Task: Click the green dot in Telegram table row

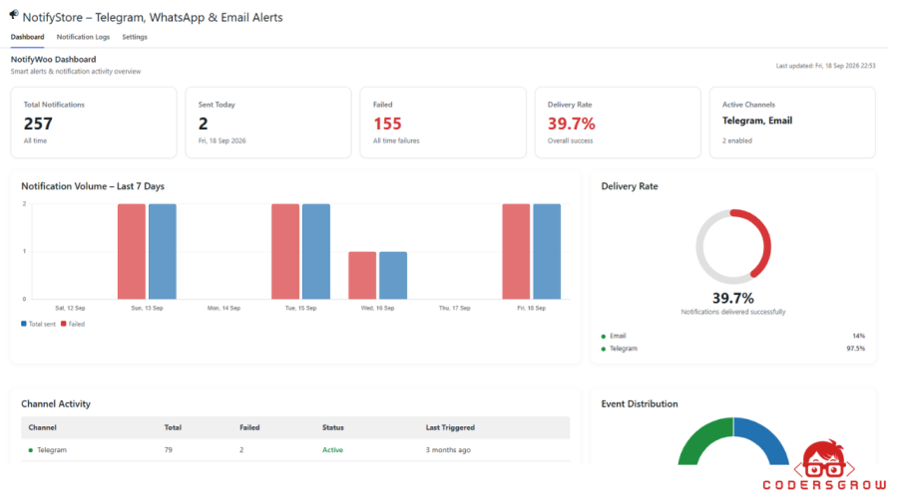Action: (x=31, y=450)
